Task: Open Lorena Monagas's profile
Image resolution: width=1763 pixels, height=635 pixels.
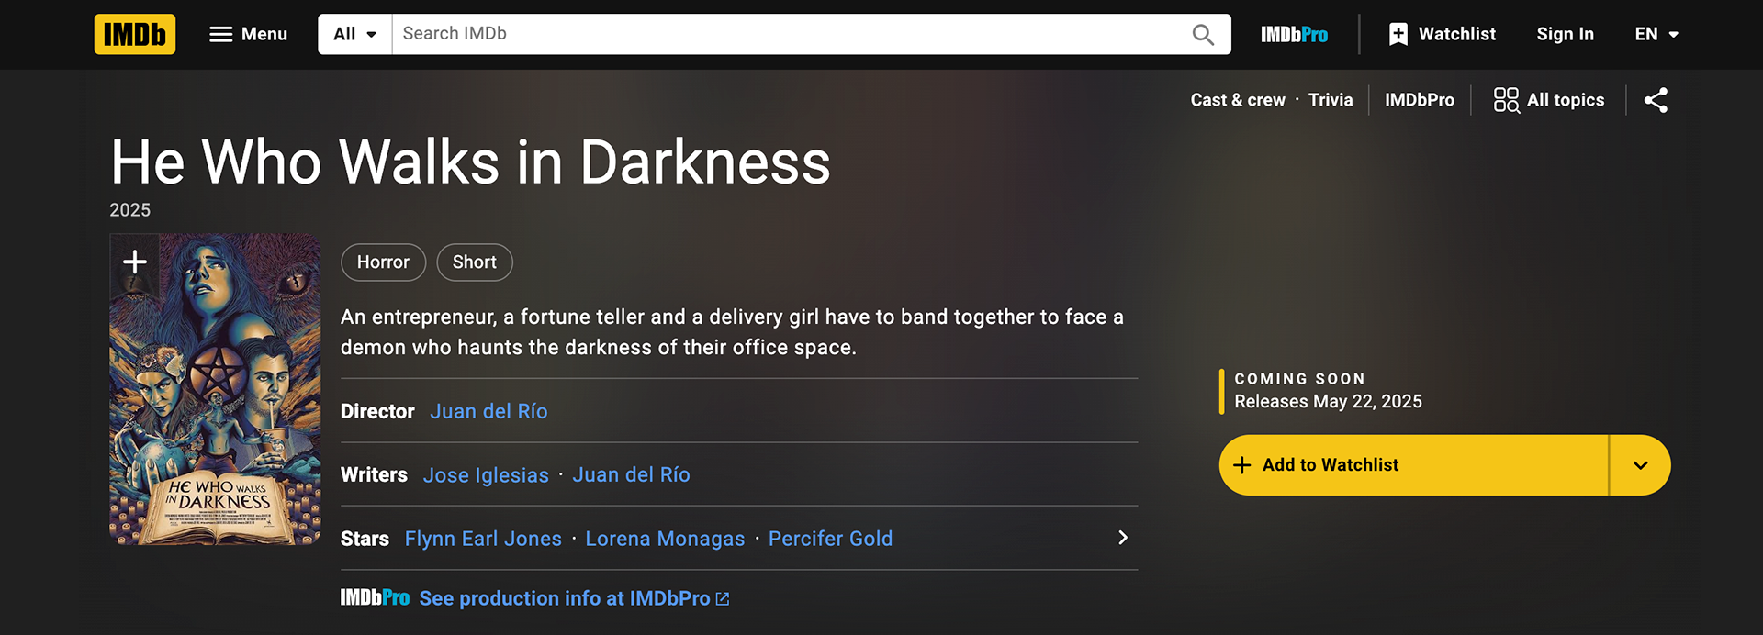Action: coord(665,539)
